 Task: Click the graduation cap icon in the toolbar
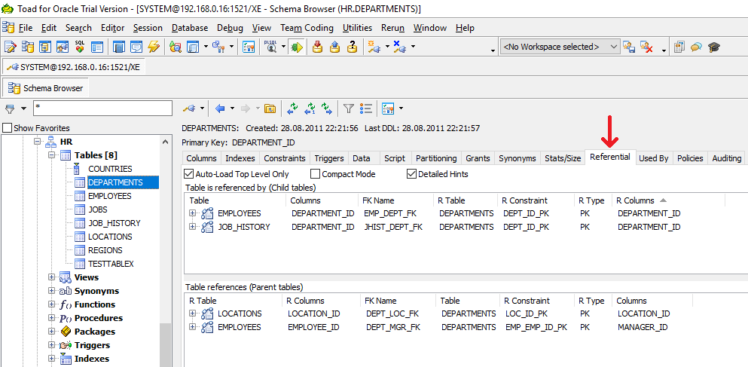(x=714, y=47)
